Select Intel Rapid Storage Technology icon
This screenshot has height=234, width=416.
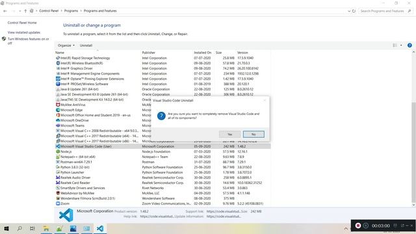tap(58, 58)
